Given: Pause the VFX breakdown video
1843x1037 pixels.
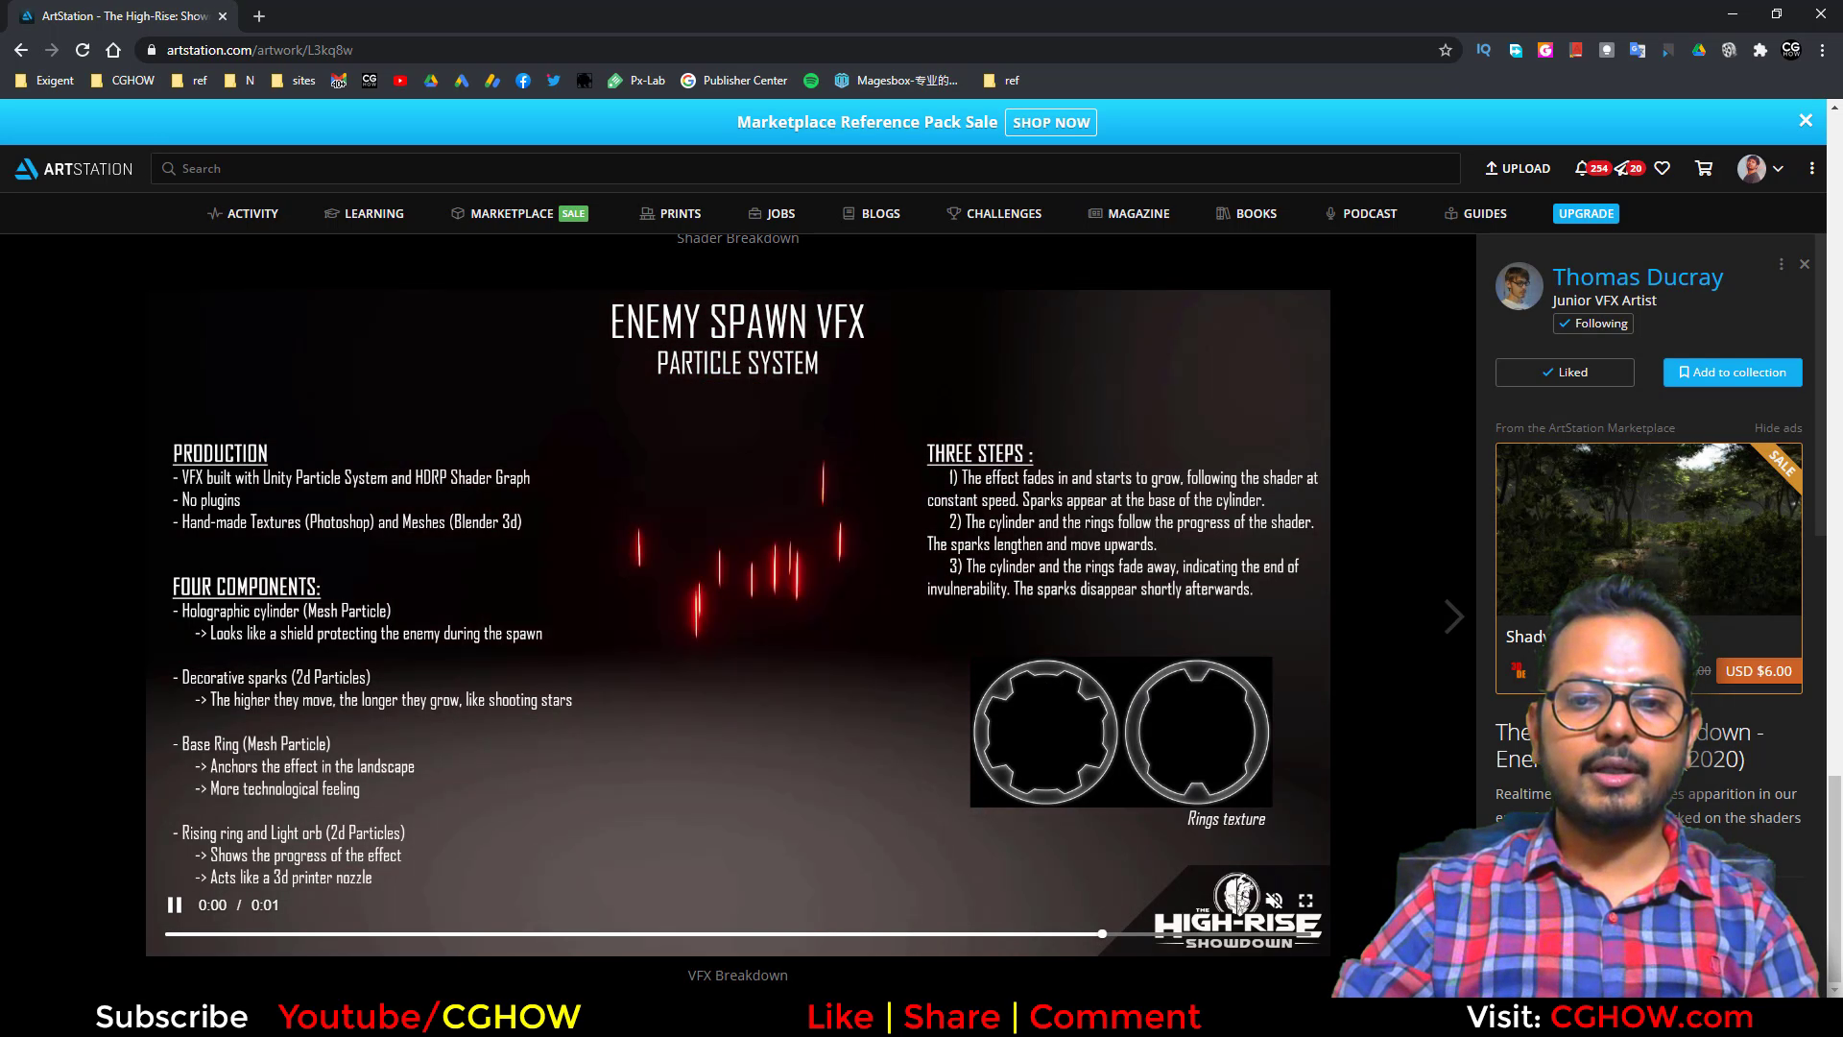Looking at the screenshot, I should [x=175, y=904].
